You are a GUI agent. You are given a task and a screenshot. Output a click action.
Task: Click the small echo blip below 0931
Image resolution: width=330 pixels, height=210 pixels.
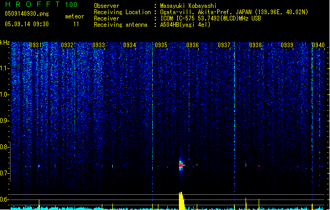(39, 166)
